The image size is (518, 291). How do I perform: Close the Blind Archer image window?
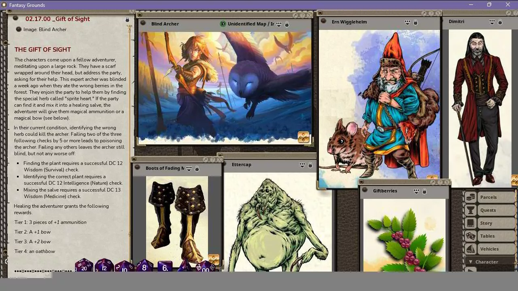(310, 15)
